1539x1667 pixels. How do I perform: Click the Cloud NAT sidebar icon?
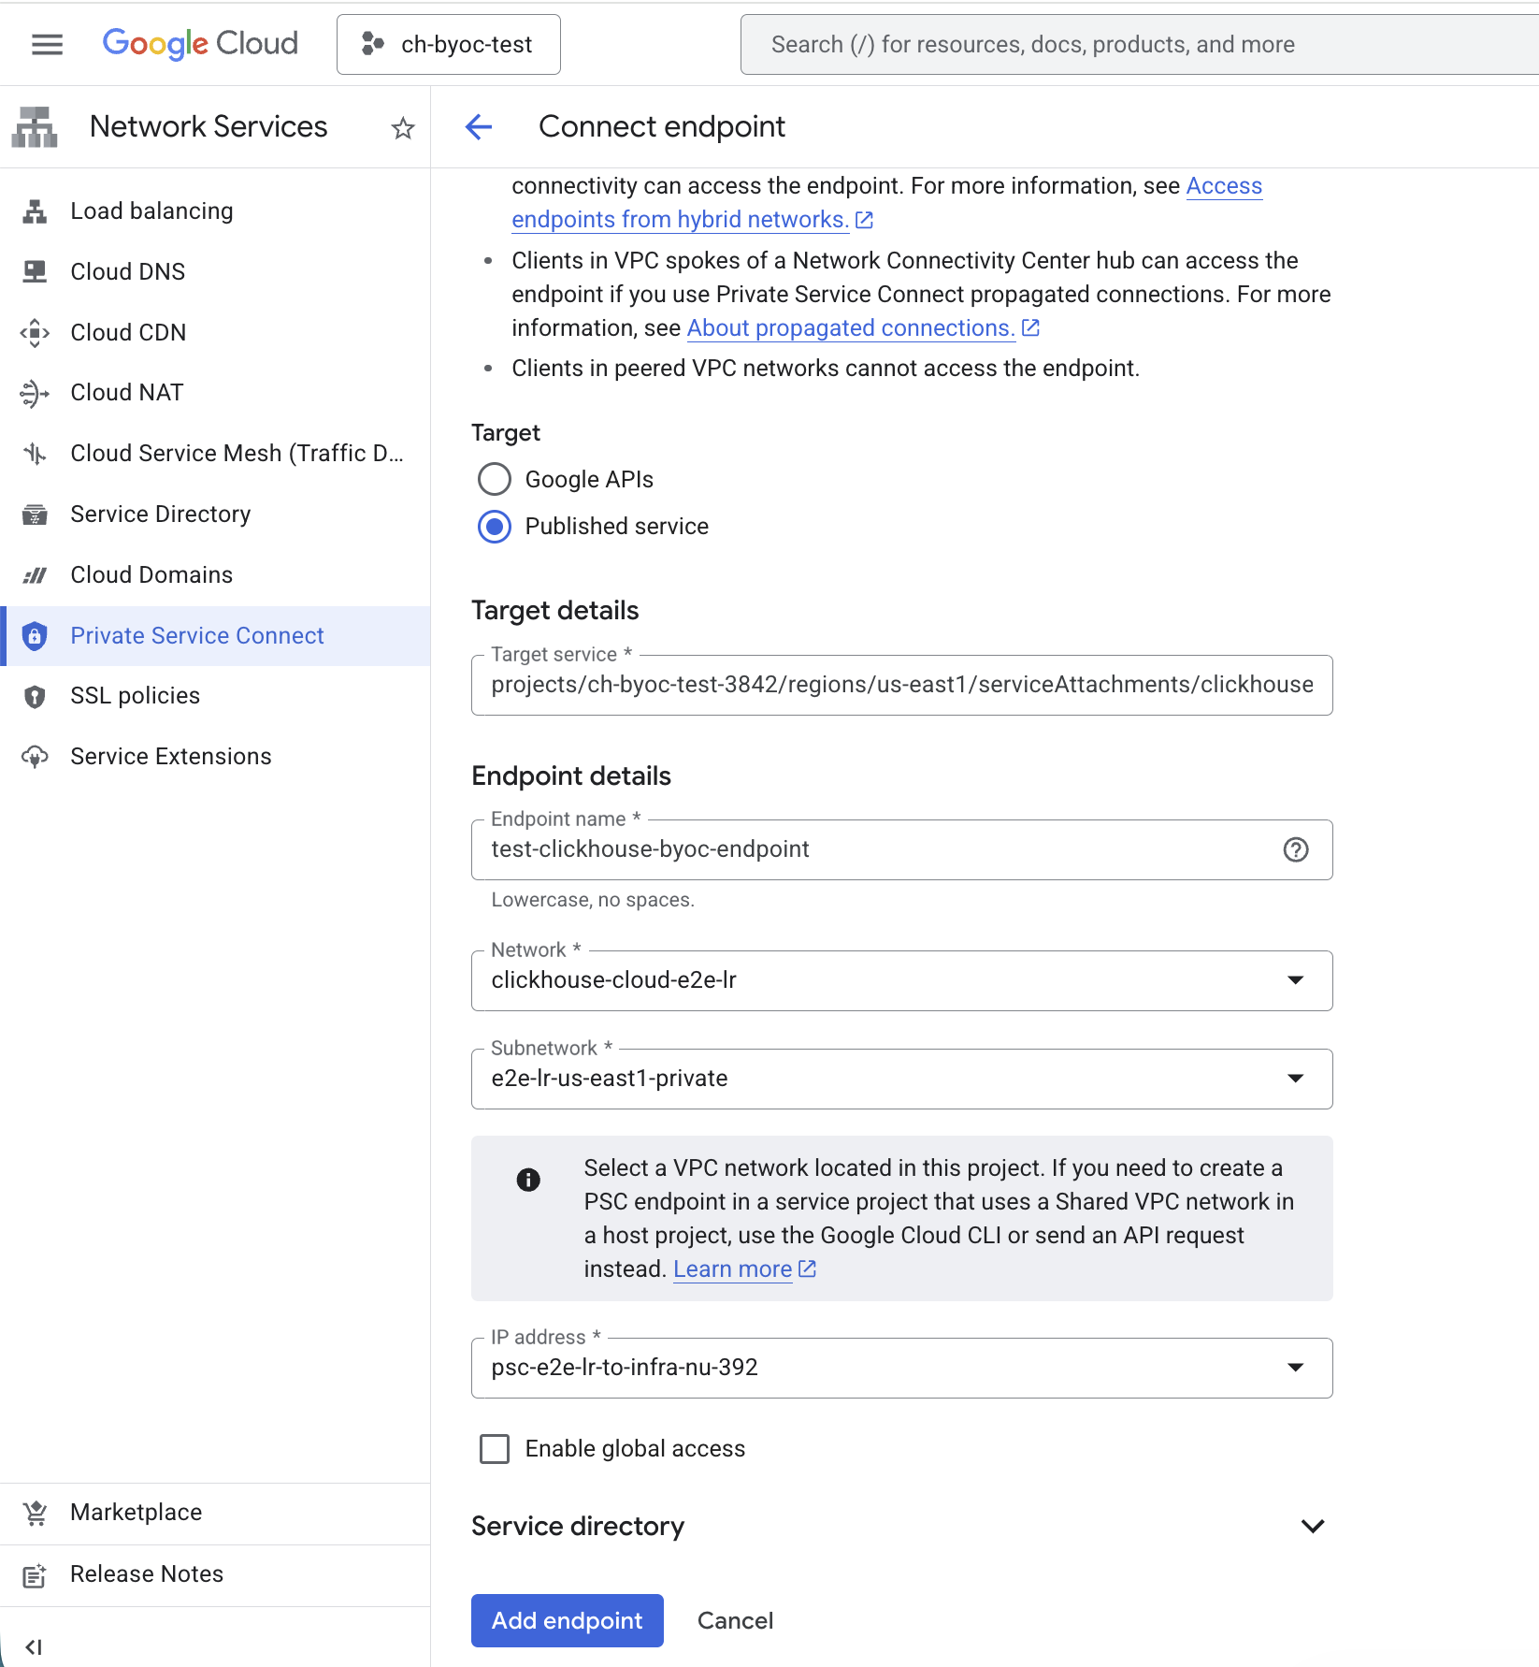click(35, 393)
